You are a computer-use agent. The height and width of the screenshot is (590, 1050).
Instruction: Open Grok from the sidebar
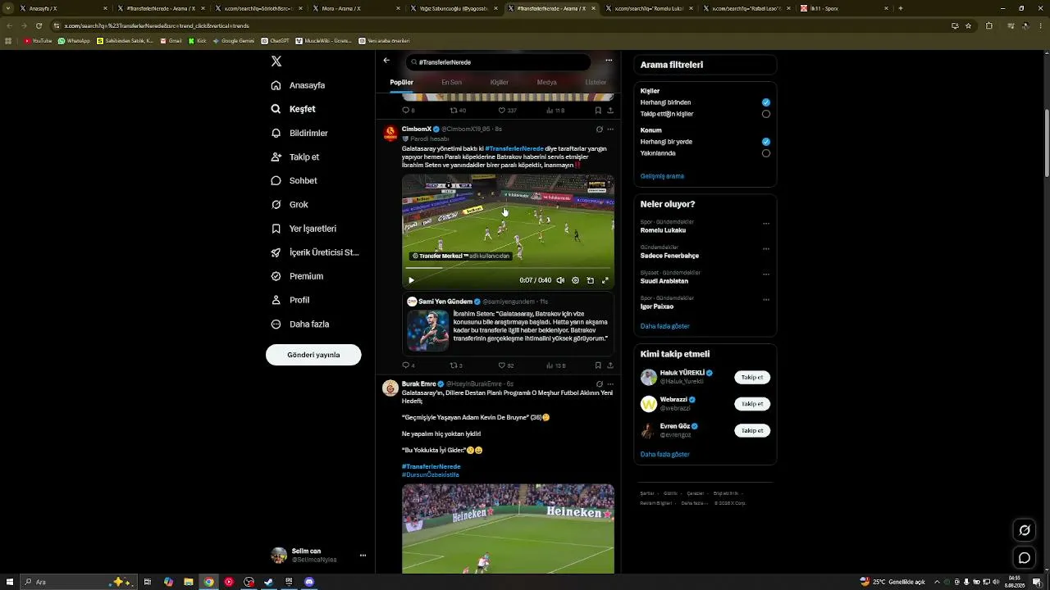click(290, 205)
